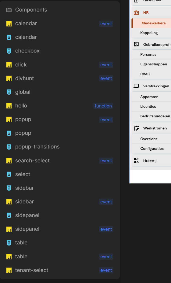
Task: Click the JS icon next to tenant-select
Action: tap(9, 270)
